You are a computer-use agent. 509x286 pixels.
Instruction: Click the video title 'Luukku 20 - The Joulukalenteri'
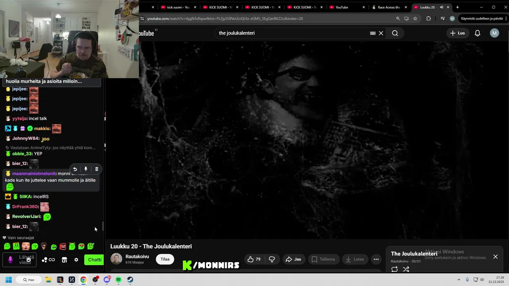coord(151,246)
